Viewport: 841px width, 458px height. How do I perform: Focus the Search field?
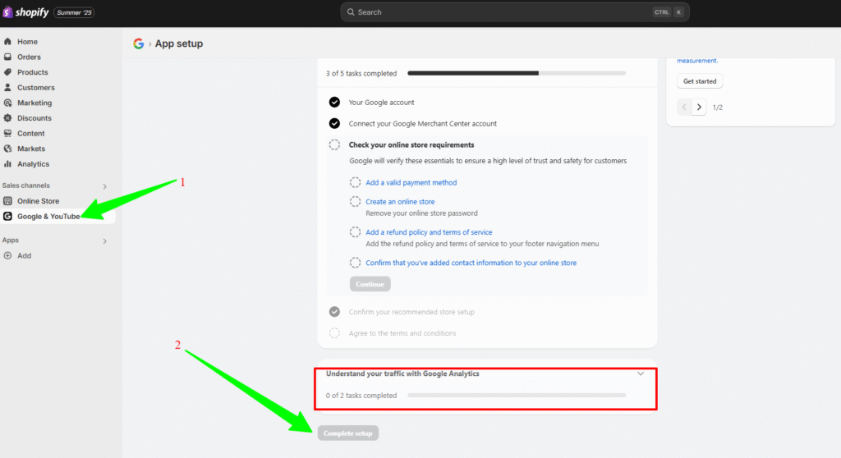[514, 11]
